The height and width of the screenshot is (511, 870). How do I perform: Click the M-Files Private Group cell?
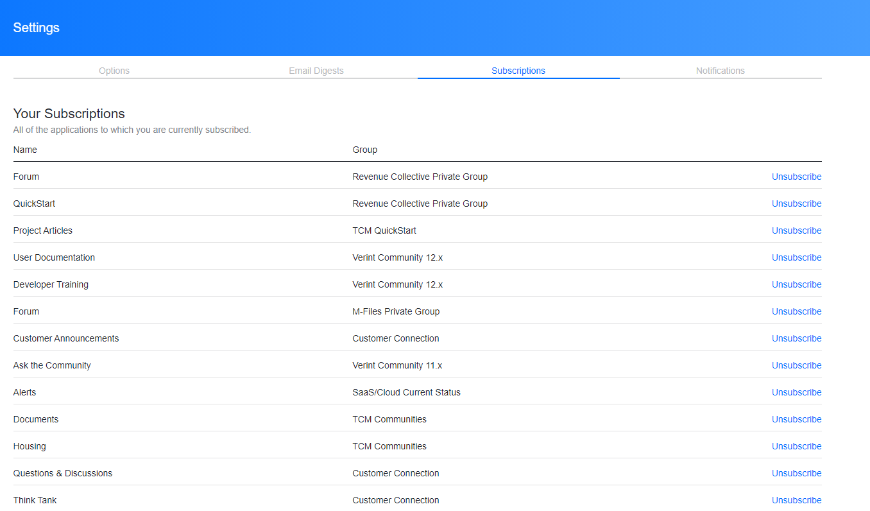[396, 311]
